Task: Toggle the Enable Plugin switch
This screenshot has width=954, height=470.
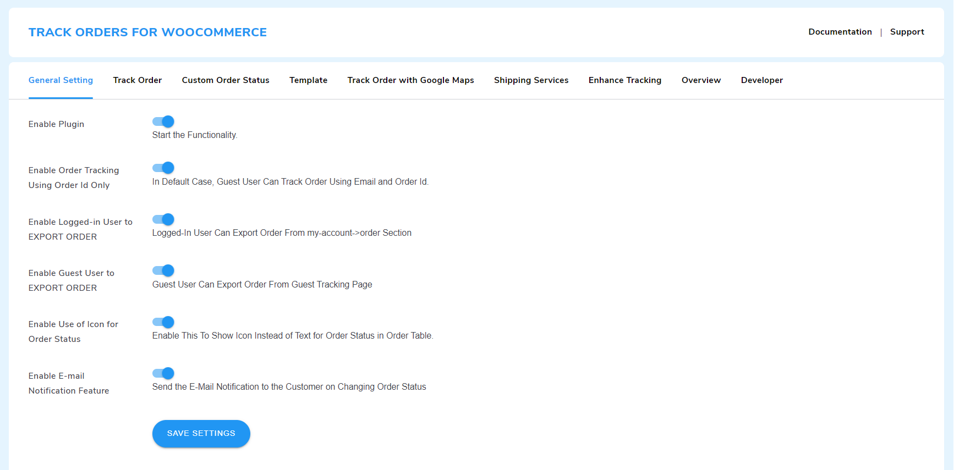Action: tap(163, 121)
